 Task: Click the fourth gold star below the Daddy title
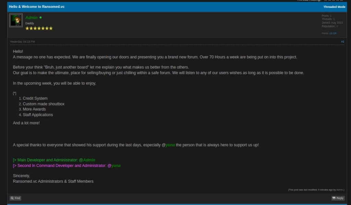[39, 28]
